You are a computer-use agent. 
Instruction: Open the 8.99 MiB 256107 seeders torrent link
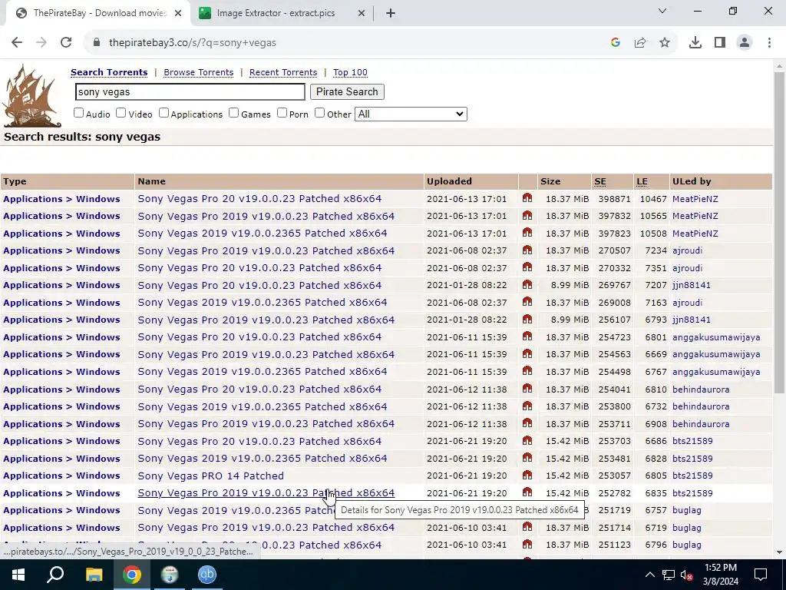click(266, 320)
